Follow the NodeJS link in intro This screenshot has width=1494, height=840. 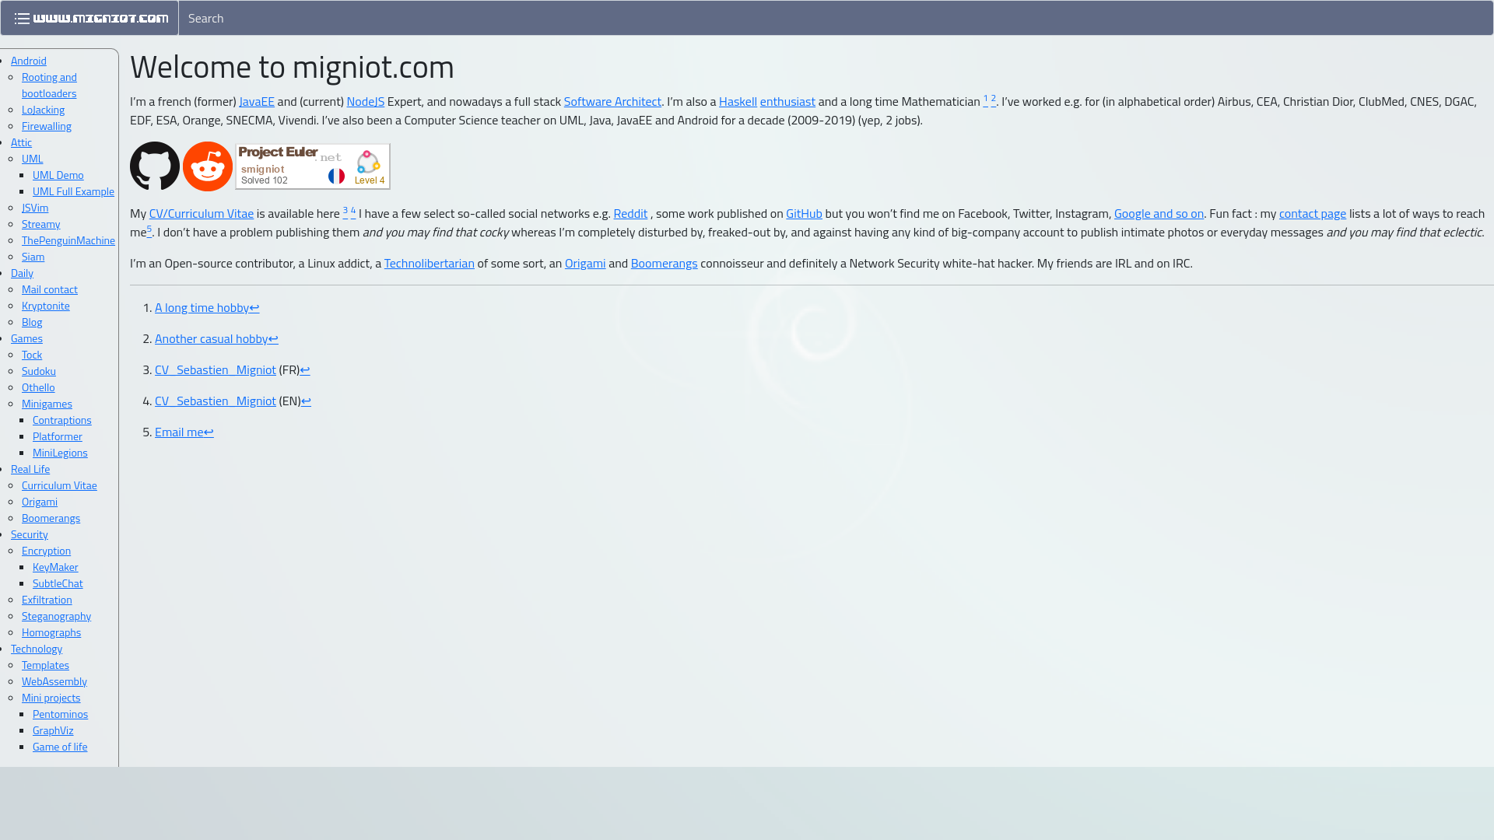tap(366, 101)
